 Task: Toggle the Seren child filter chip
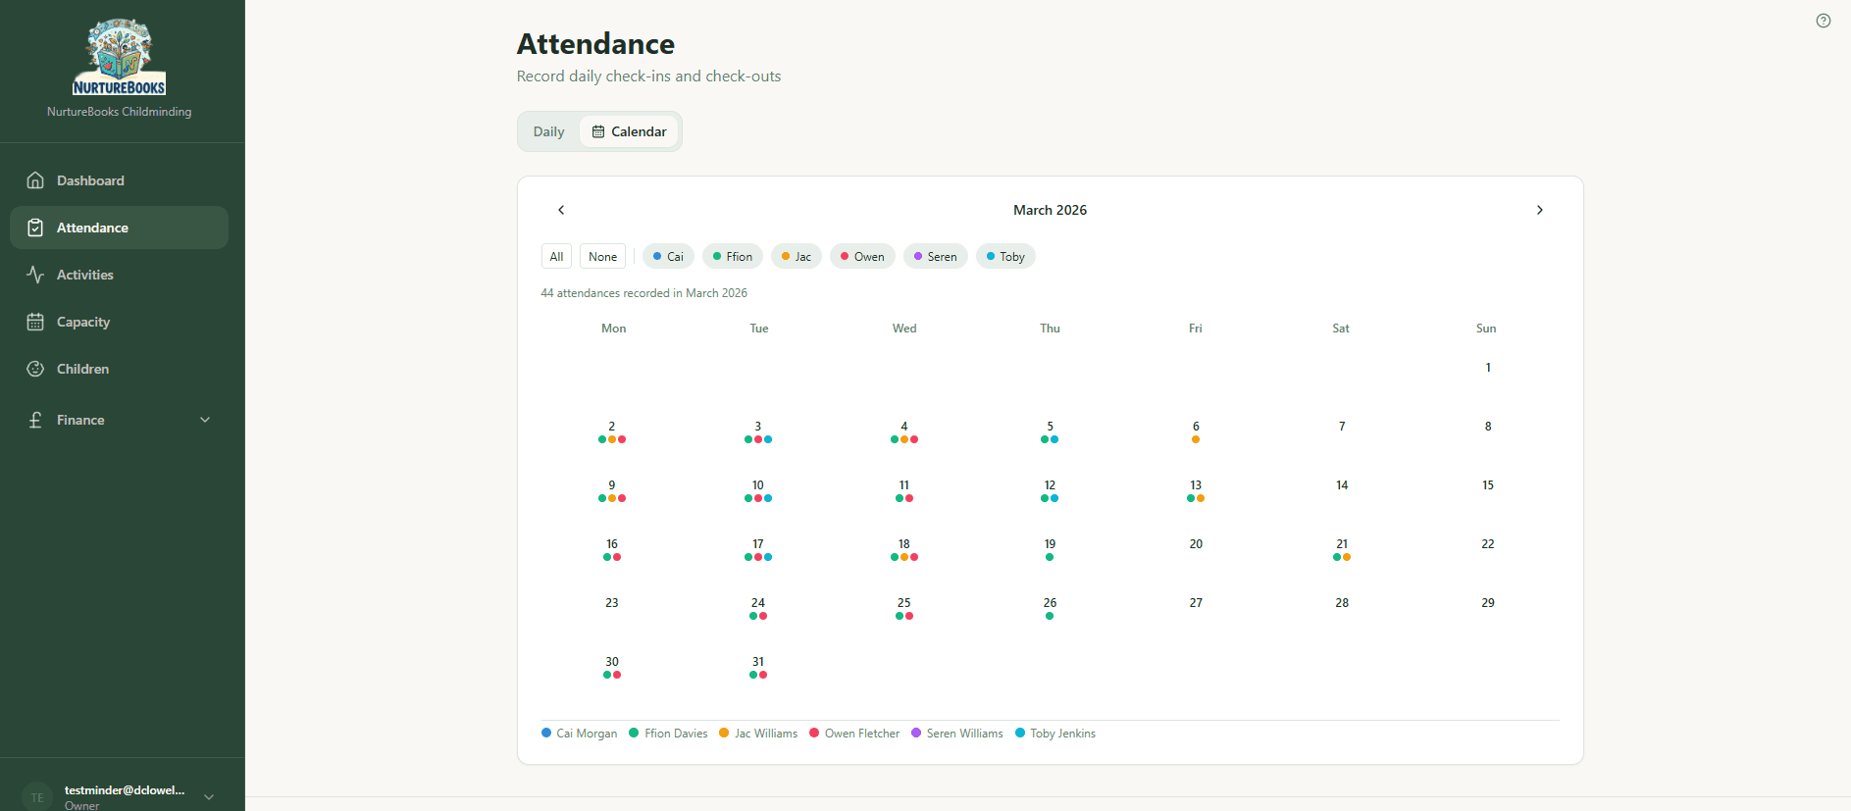click(936, 257)
